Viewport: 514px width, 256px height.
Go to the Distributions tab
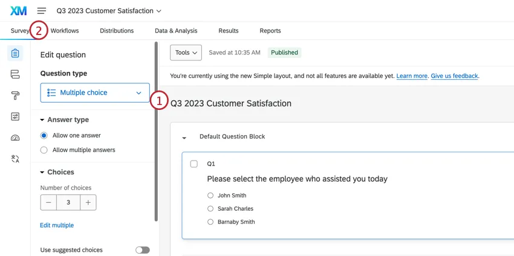click(117, 31)
